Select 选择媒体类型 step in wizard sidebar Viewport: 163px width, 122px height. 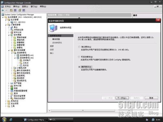click(x=61, y=35)
